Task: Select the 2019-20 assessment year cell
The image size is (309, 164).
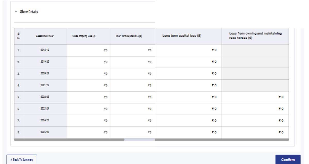Action: click(x=45, y=62)
